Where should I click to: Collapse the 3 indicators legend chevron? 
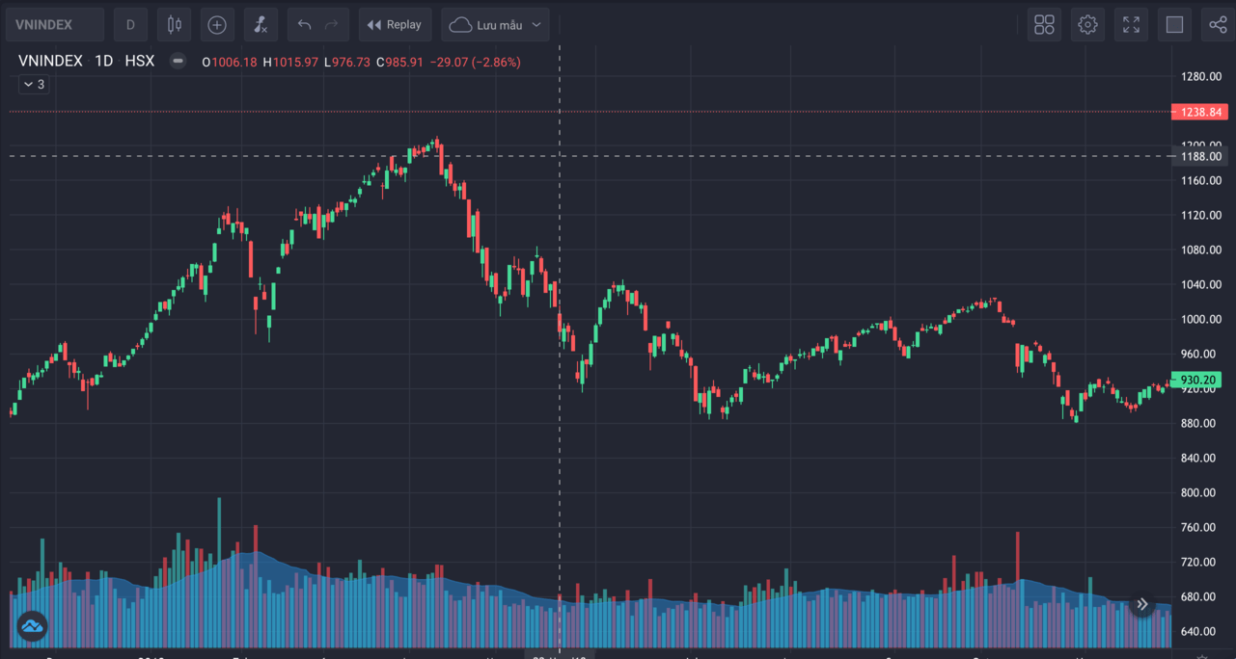pyautogui.click(x=34, y=85)
